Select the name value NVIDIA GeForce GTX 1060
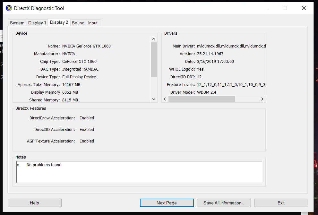The image size is (318, 215). [x=86, y=46]
